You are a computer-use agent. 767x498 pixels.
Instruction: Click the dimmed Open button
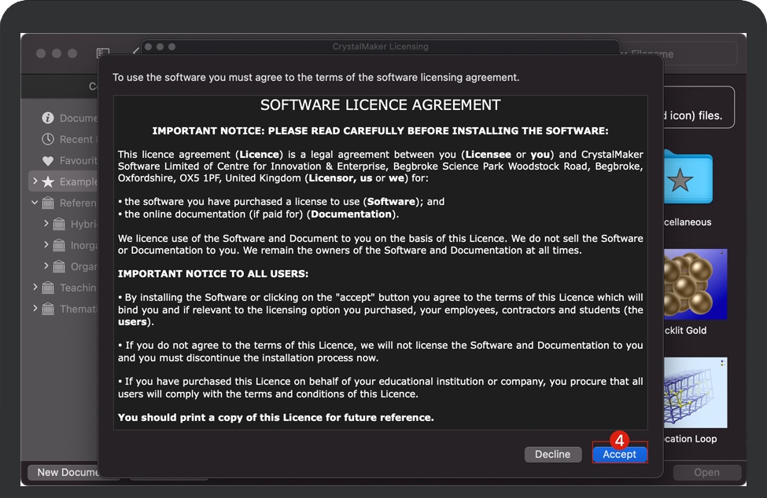707,472
